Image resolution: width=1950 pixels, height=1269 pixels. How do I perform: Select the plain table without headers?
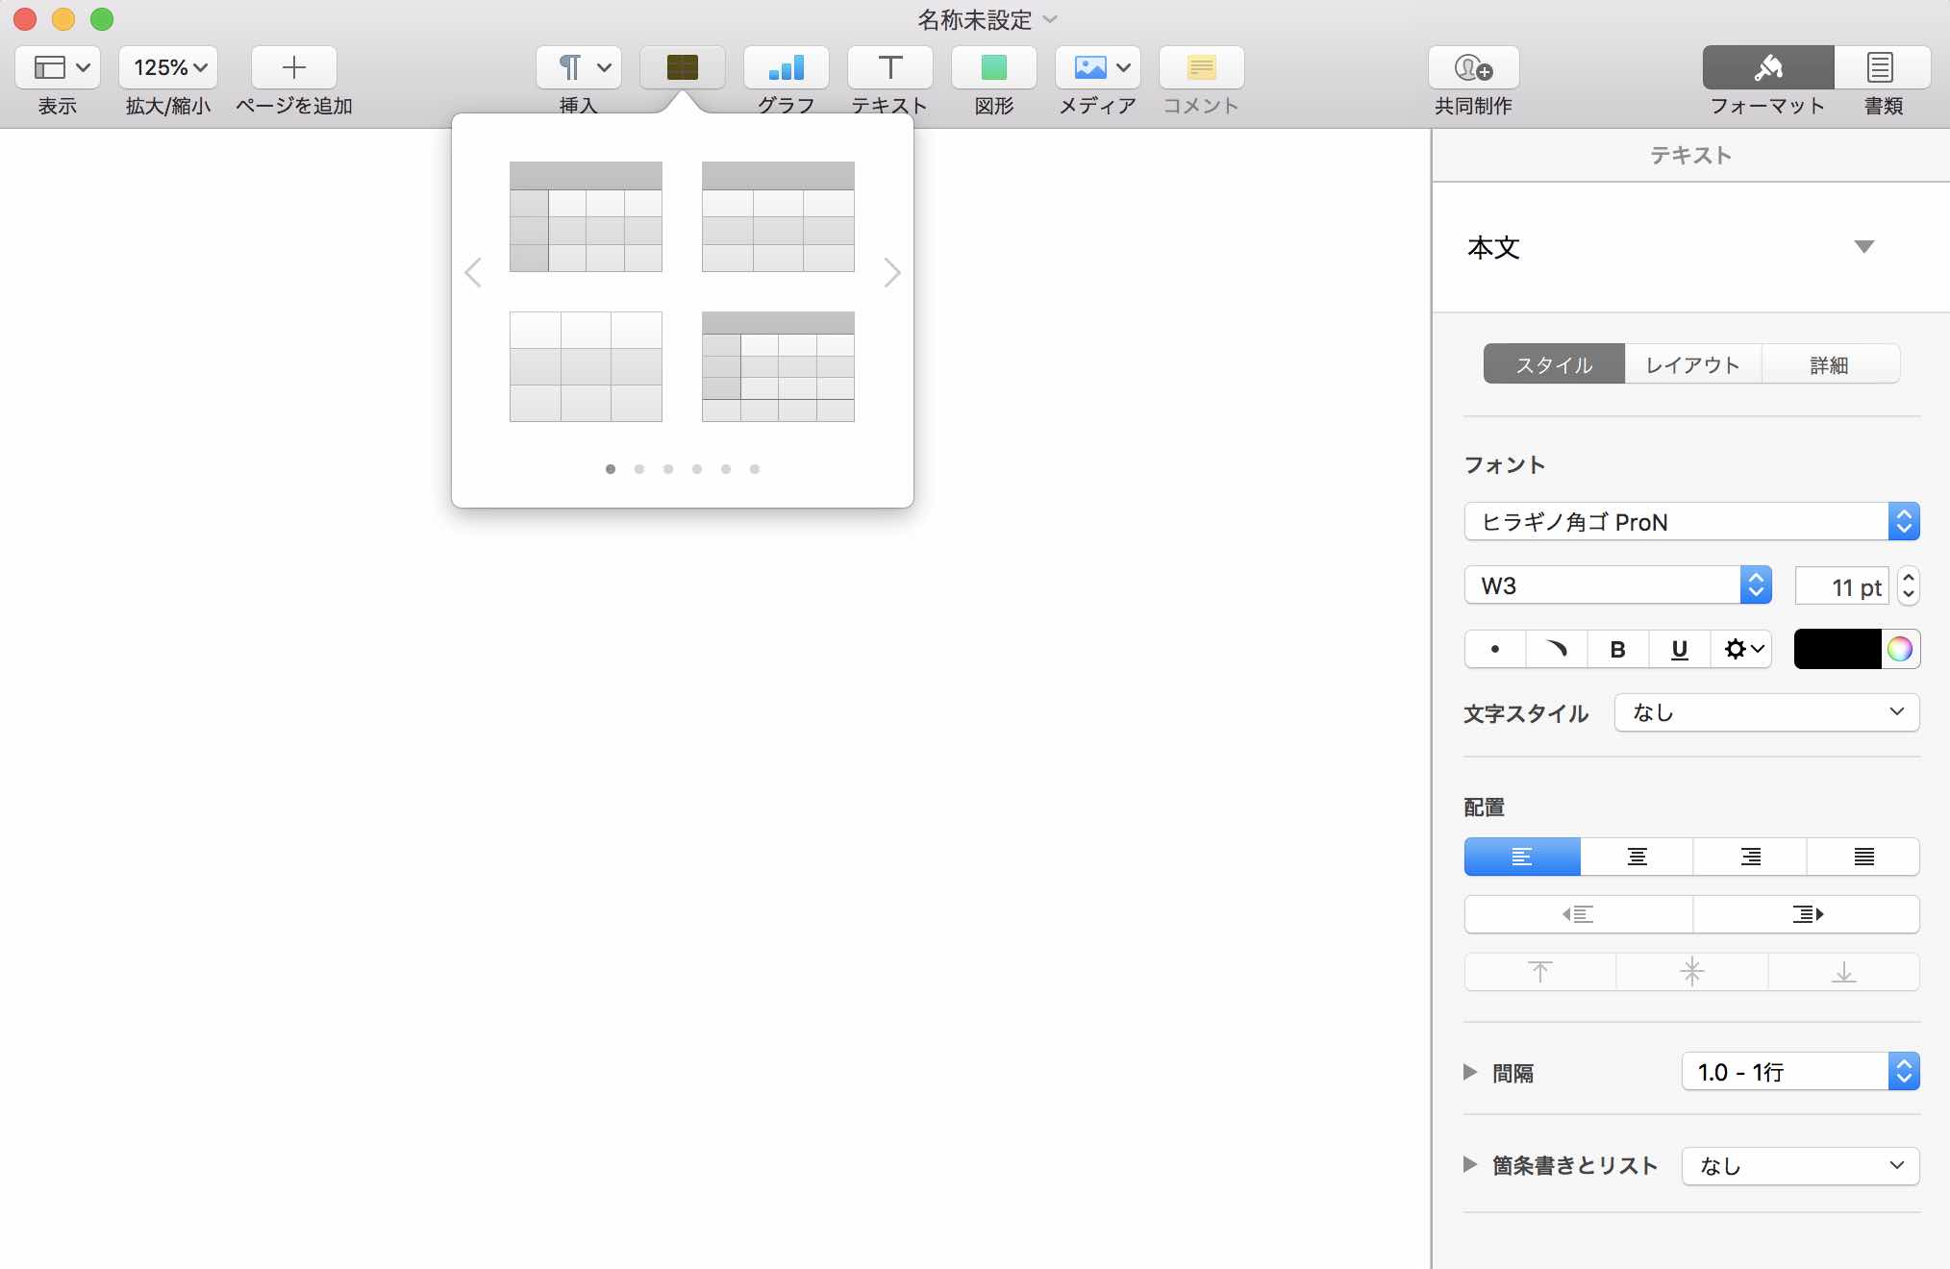click(x=586, y=366)
